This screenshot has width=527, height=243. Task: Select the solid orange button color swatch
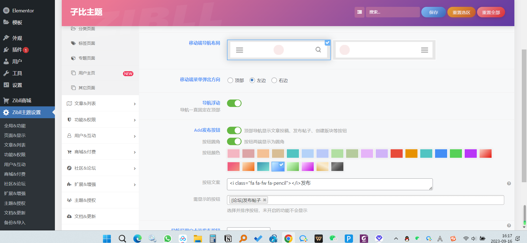click(x=411, y=153)
